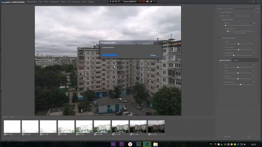Screen dimensions: 262x147
Task: Open the recorder toolbar dropdown arrow
Action: [111, 2]
